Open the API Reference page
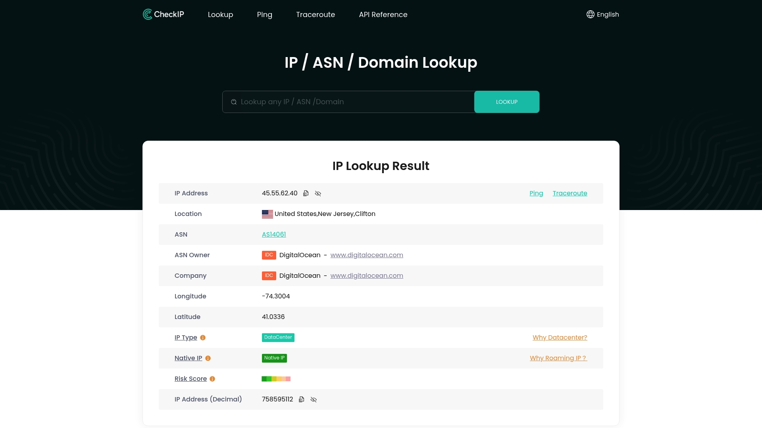 [383, 14]
